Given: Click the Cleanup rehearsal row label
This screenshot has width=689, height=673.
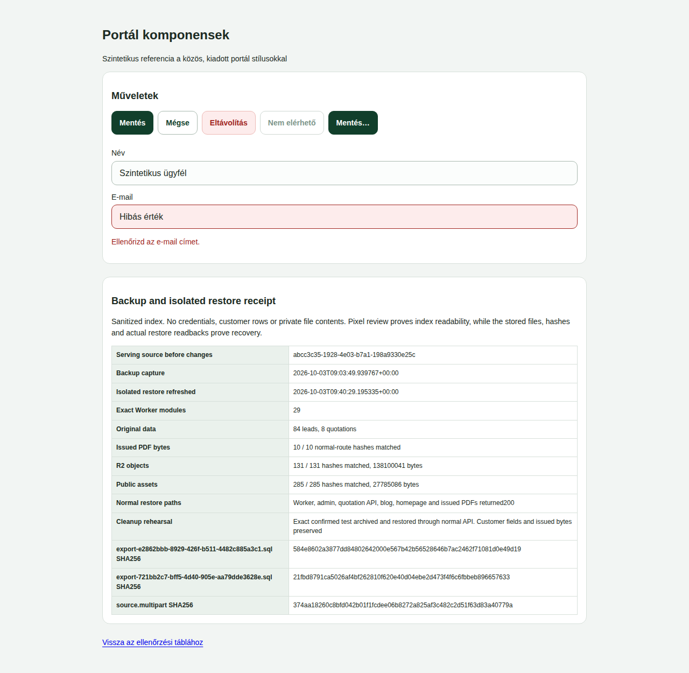Looking at the screenshot, I should tap(144, 522).
